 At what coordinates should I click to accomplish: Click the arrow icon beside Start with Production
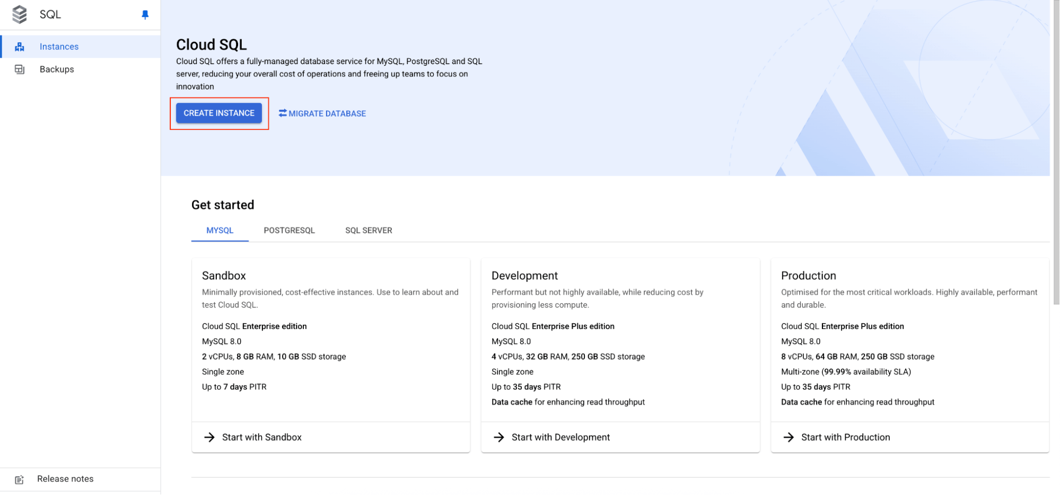click(x=789, y=437)
